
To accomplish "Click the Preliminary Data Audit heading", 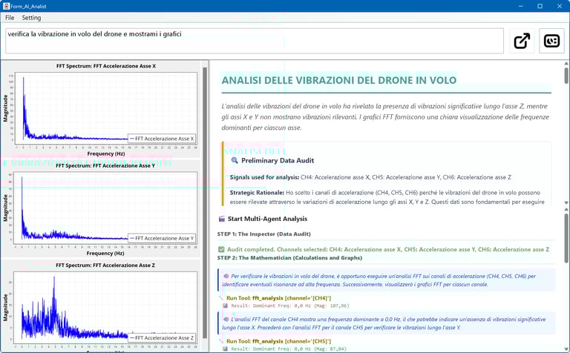I will pos(278,160).
